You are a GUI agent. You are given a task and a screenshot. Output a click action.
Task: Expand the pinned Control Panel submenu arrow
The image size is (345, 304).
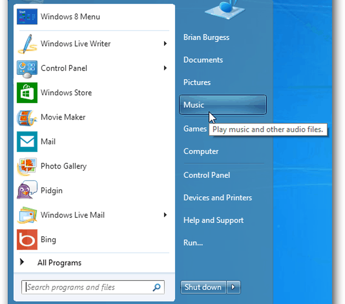pos(165,68)
